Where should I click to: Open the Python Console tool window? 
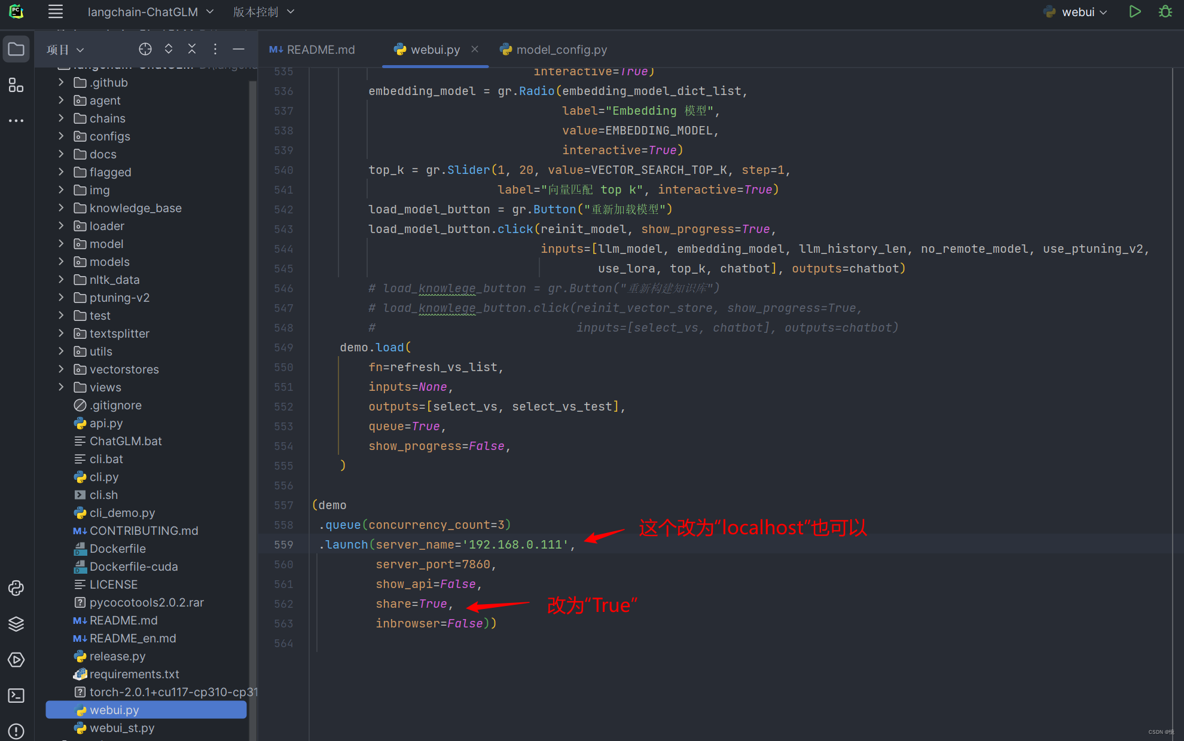[16, 588]
